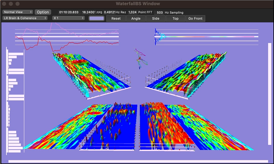Switch to the Top view
The width and height of the screenshot is (274, 164).
(x=175, y=18)
